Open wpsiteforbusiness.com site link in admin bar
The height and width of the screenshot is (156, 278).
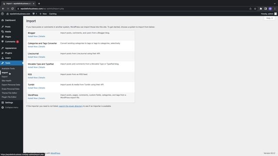(18, 14)
